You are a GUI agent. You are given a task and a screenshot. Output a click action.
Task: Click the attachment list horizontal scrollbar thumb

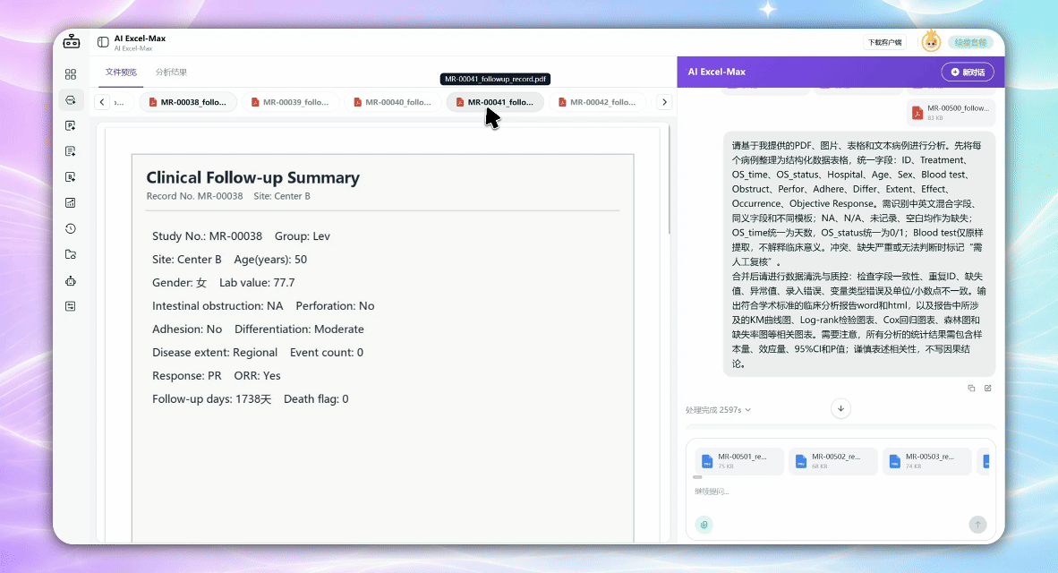click(697, 477)
